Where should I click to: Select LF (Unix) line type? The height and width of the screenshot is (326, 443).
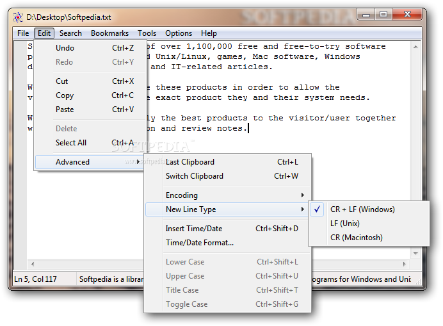(x=369, y=224)
